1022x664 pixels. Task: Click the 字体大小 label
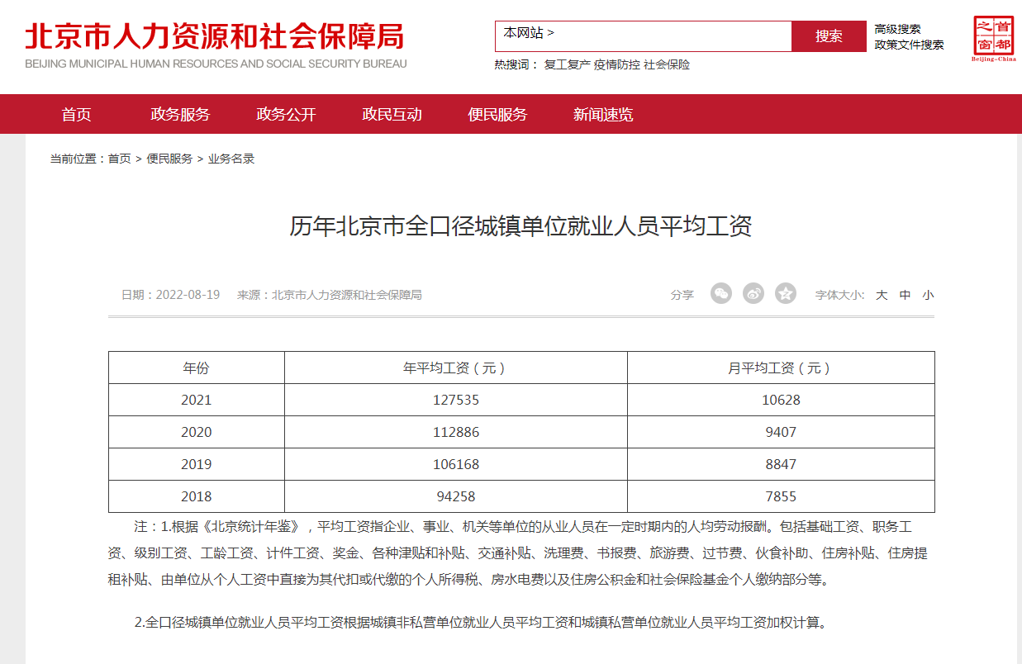[839, 295]
